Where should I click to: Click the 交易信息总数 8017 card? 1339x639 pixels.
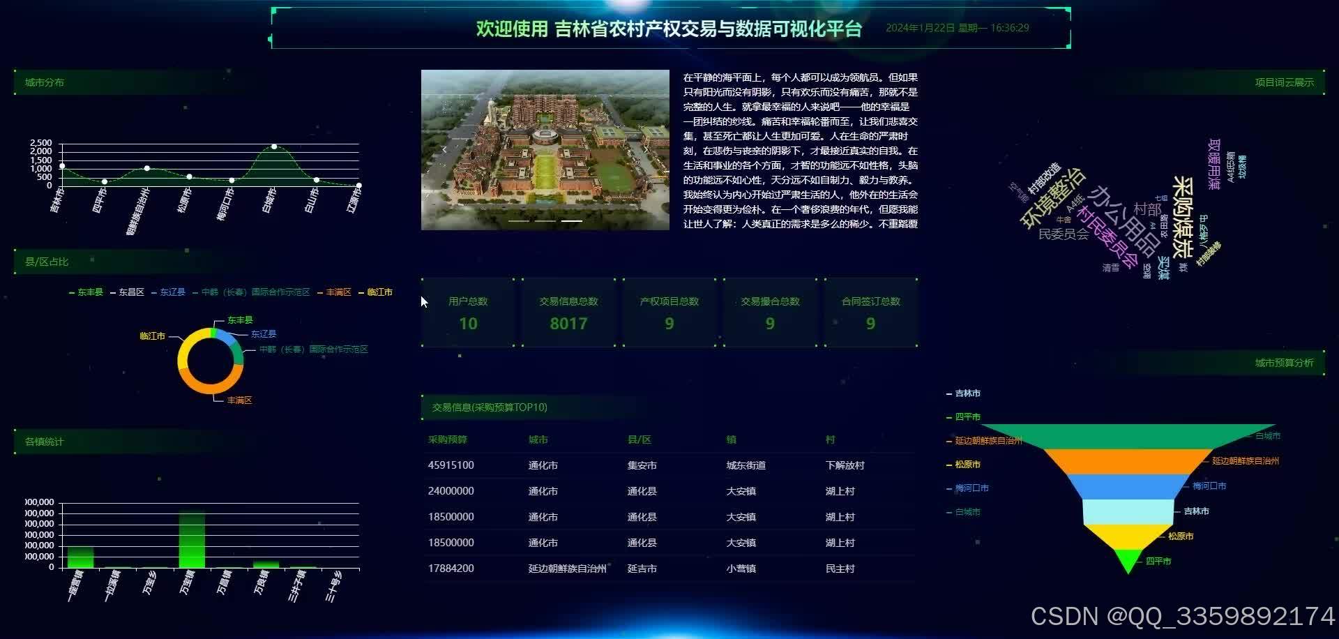568,313
